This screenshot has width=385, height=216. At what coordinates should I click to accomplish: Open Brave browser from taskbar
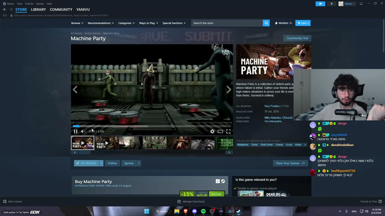186,211
